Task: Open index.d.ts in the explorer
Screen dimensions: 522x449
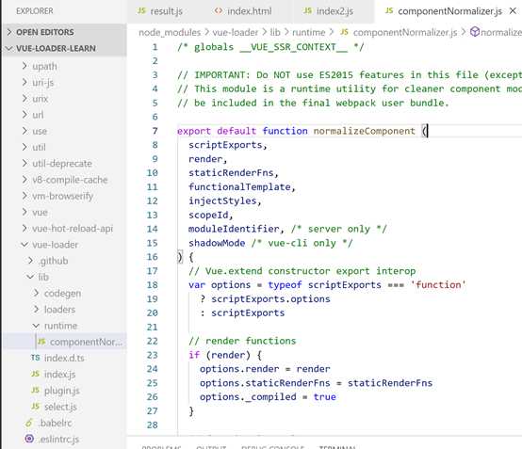Action: point(64,358)
